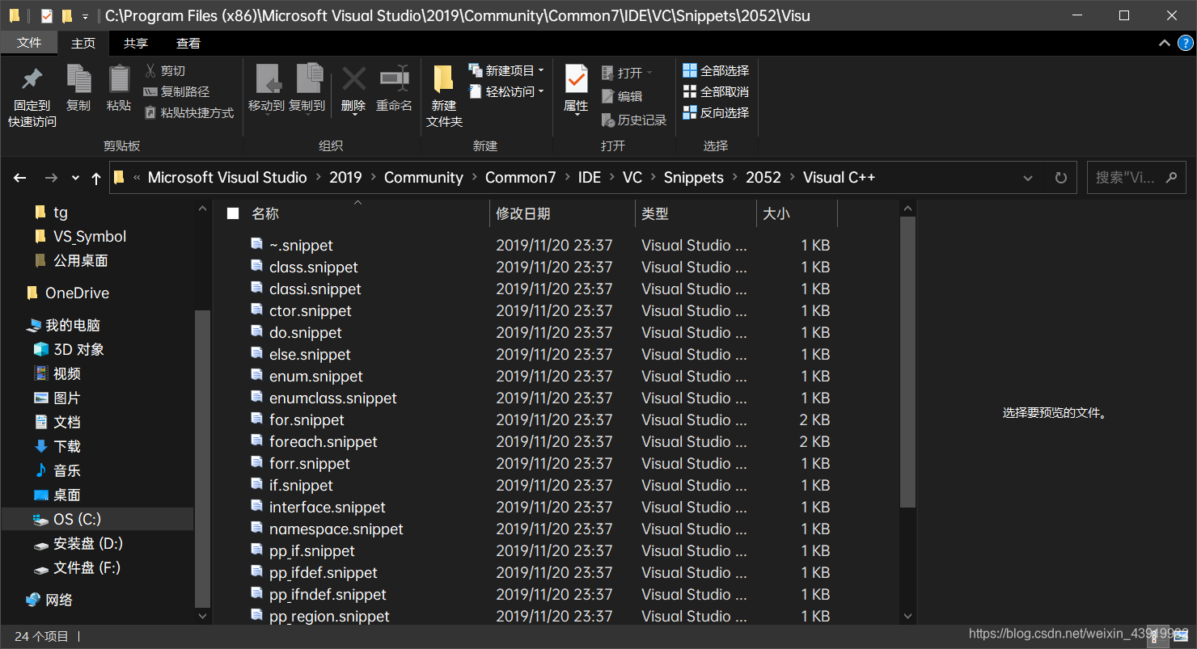Create a new folder
This screenshot has height=649, width=1197.
pos(444,97)
